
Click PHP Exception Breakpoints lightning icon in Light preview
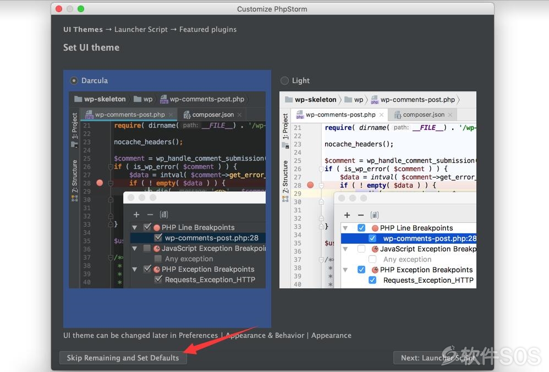tap(375, 270)
